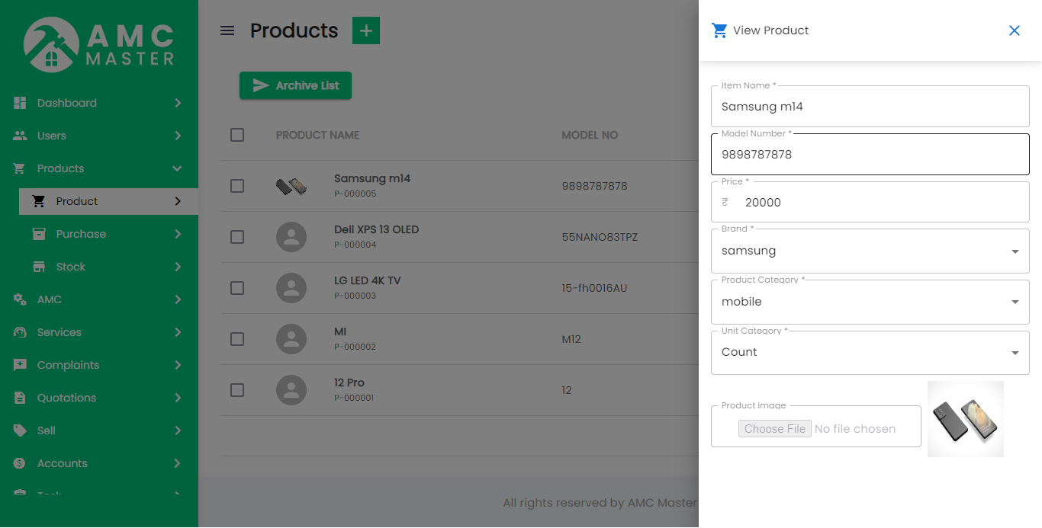Open the Services menu item

59,331
